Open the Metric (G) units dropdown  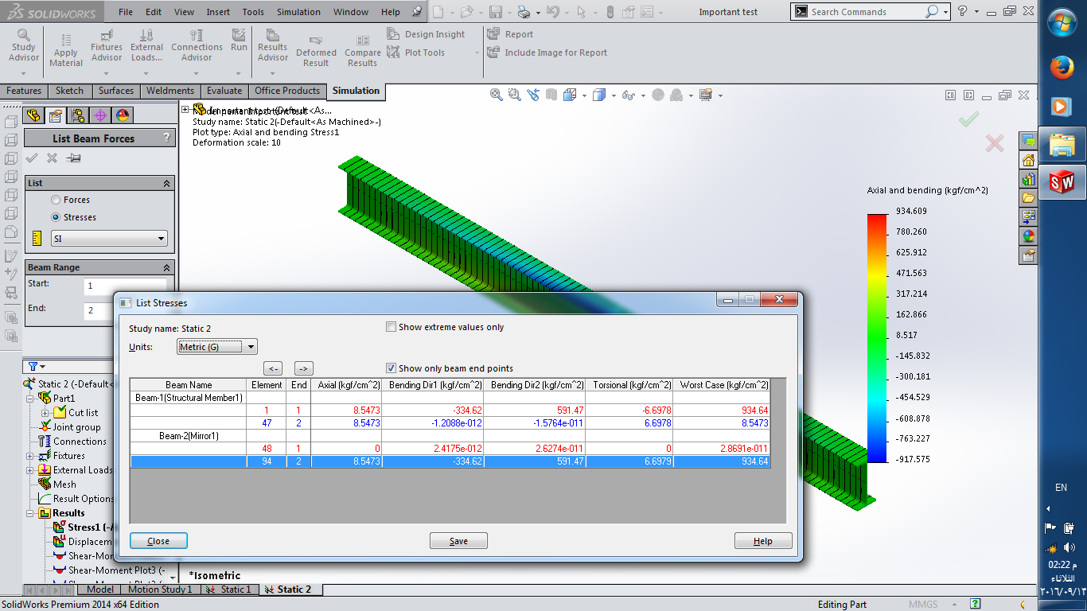click(217, 347)
